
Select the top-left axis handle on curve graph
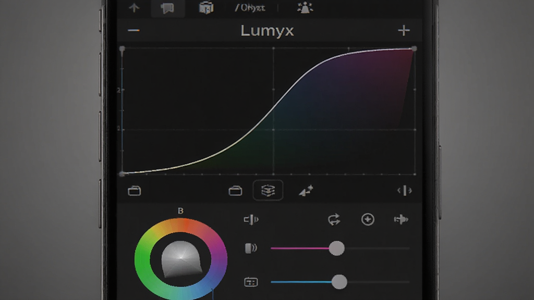pyautogui.click(x=122, y=49)
